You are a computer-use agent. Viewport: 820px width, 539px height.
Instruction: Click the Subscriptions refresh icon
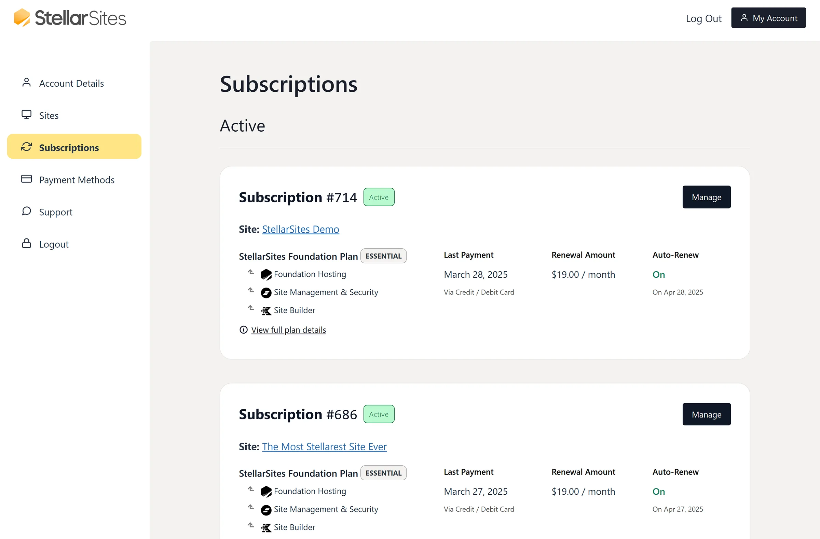point(27,147)
